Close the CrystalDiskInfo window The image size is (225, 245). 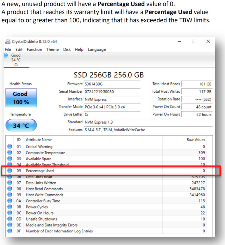pyautogui.click(x=208, y=41)
